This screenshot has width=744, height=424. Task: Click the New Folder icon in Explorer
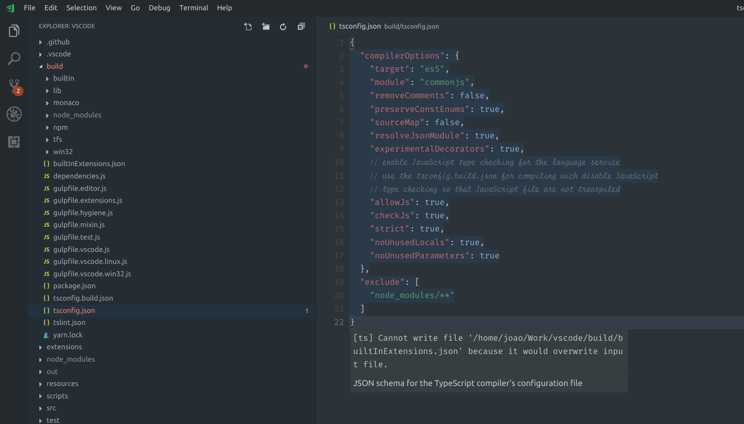click(x=266, y=26)
